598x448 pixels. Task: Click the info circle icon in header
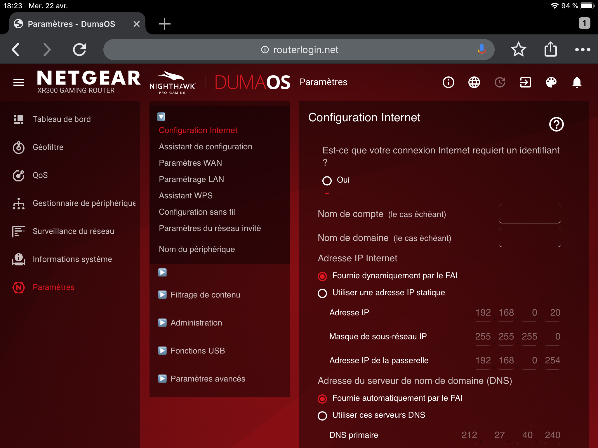click(x=448, y=82)
